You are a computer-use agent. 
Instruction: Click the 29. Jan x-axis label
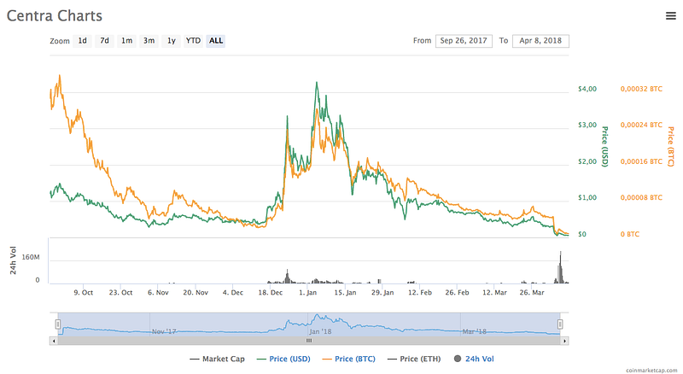coord(382,293)
